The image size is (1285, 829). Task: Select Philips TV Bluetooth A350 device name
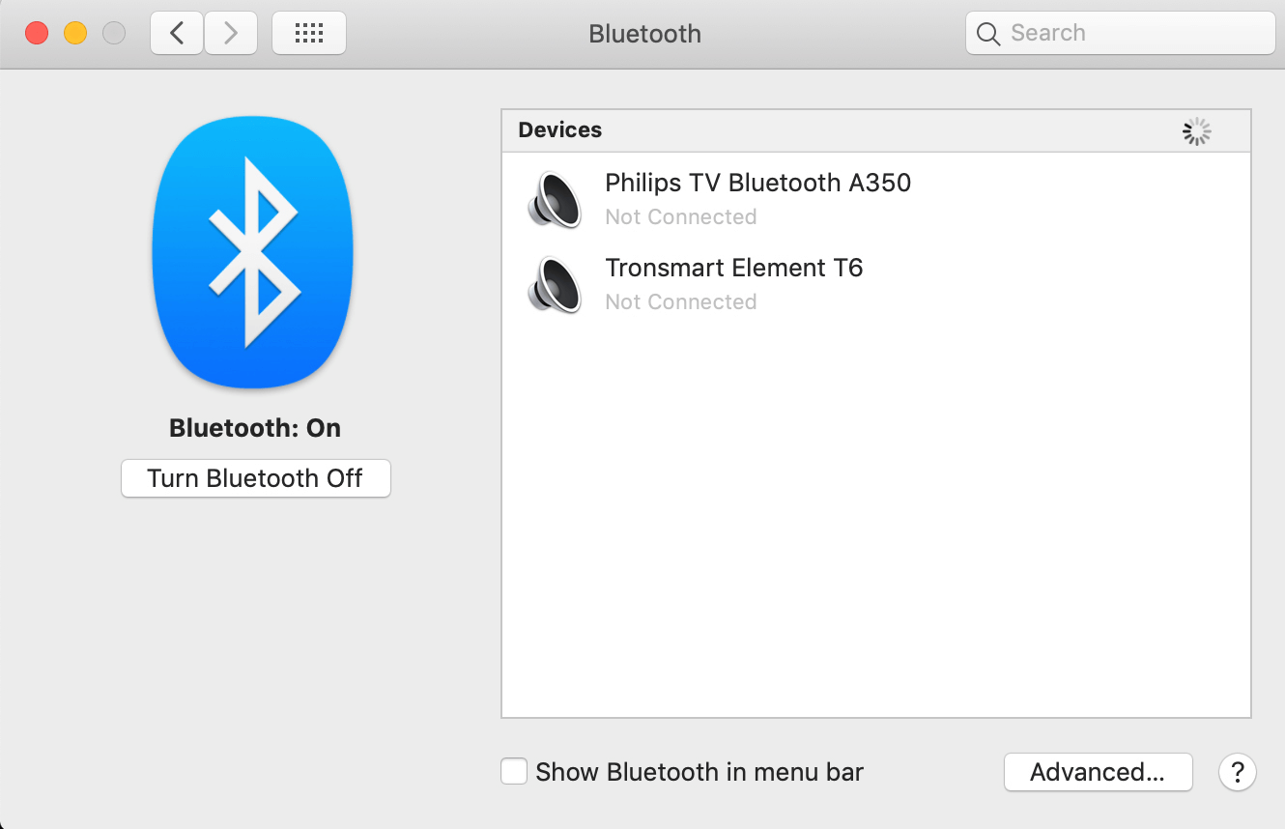coord(757,183)
